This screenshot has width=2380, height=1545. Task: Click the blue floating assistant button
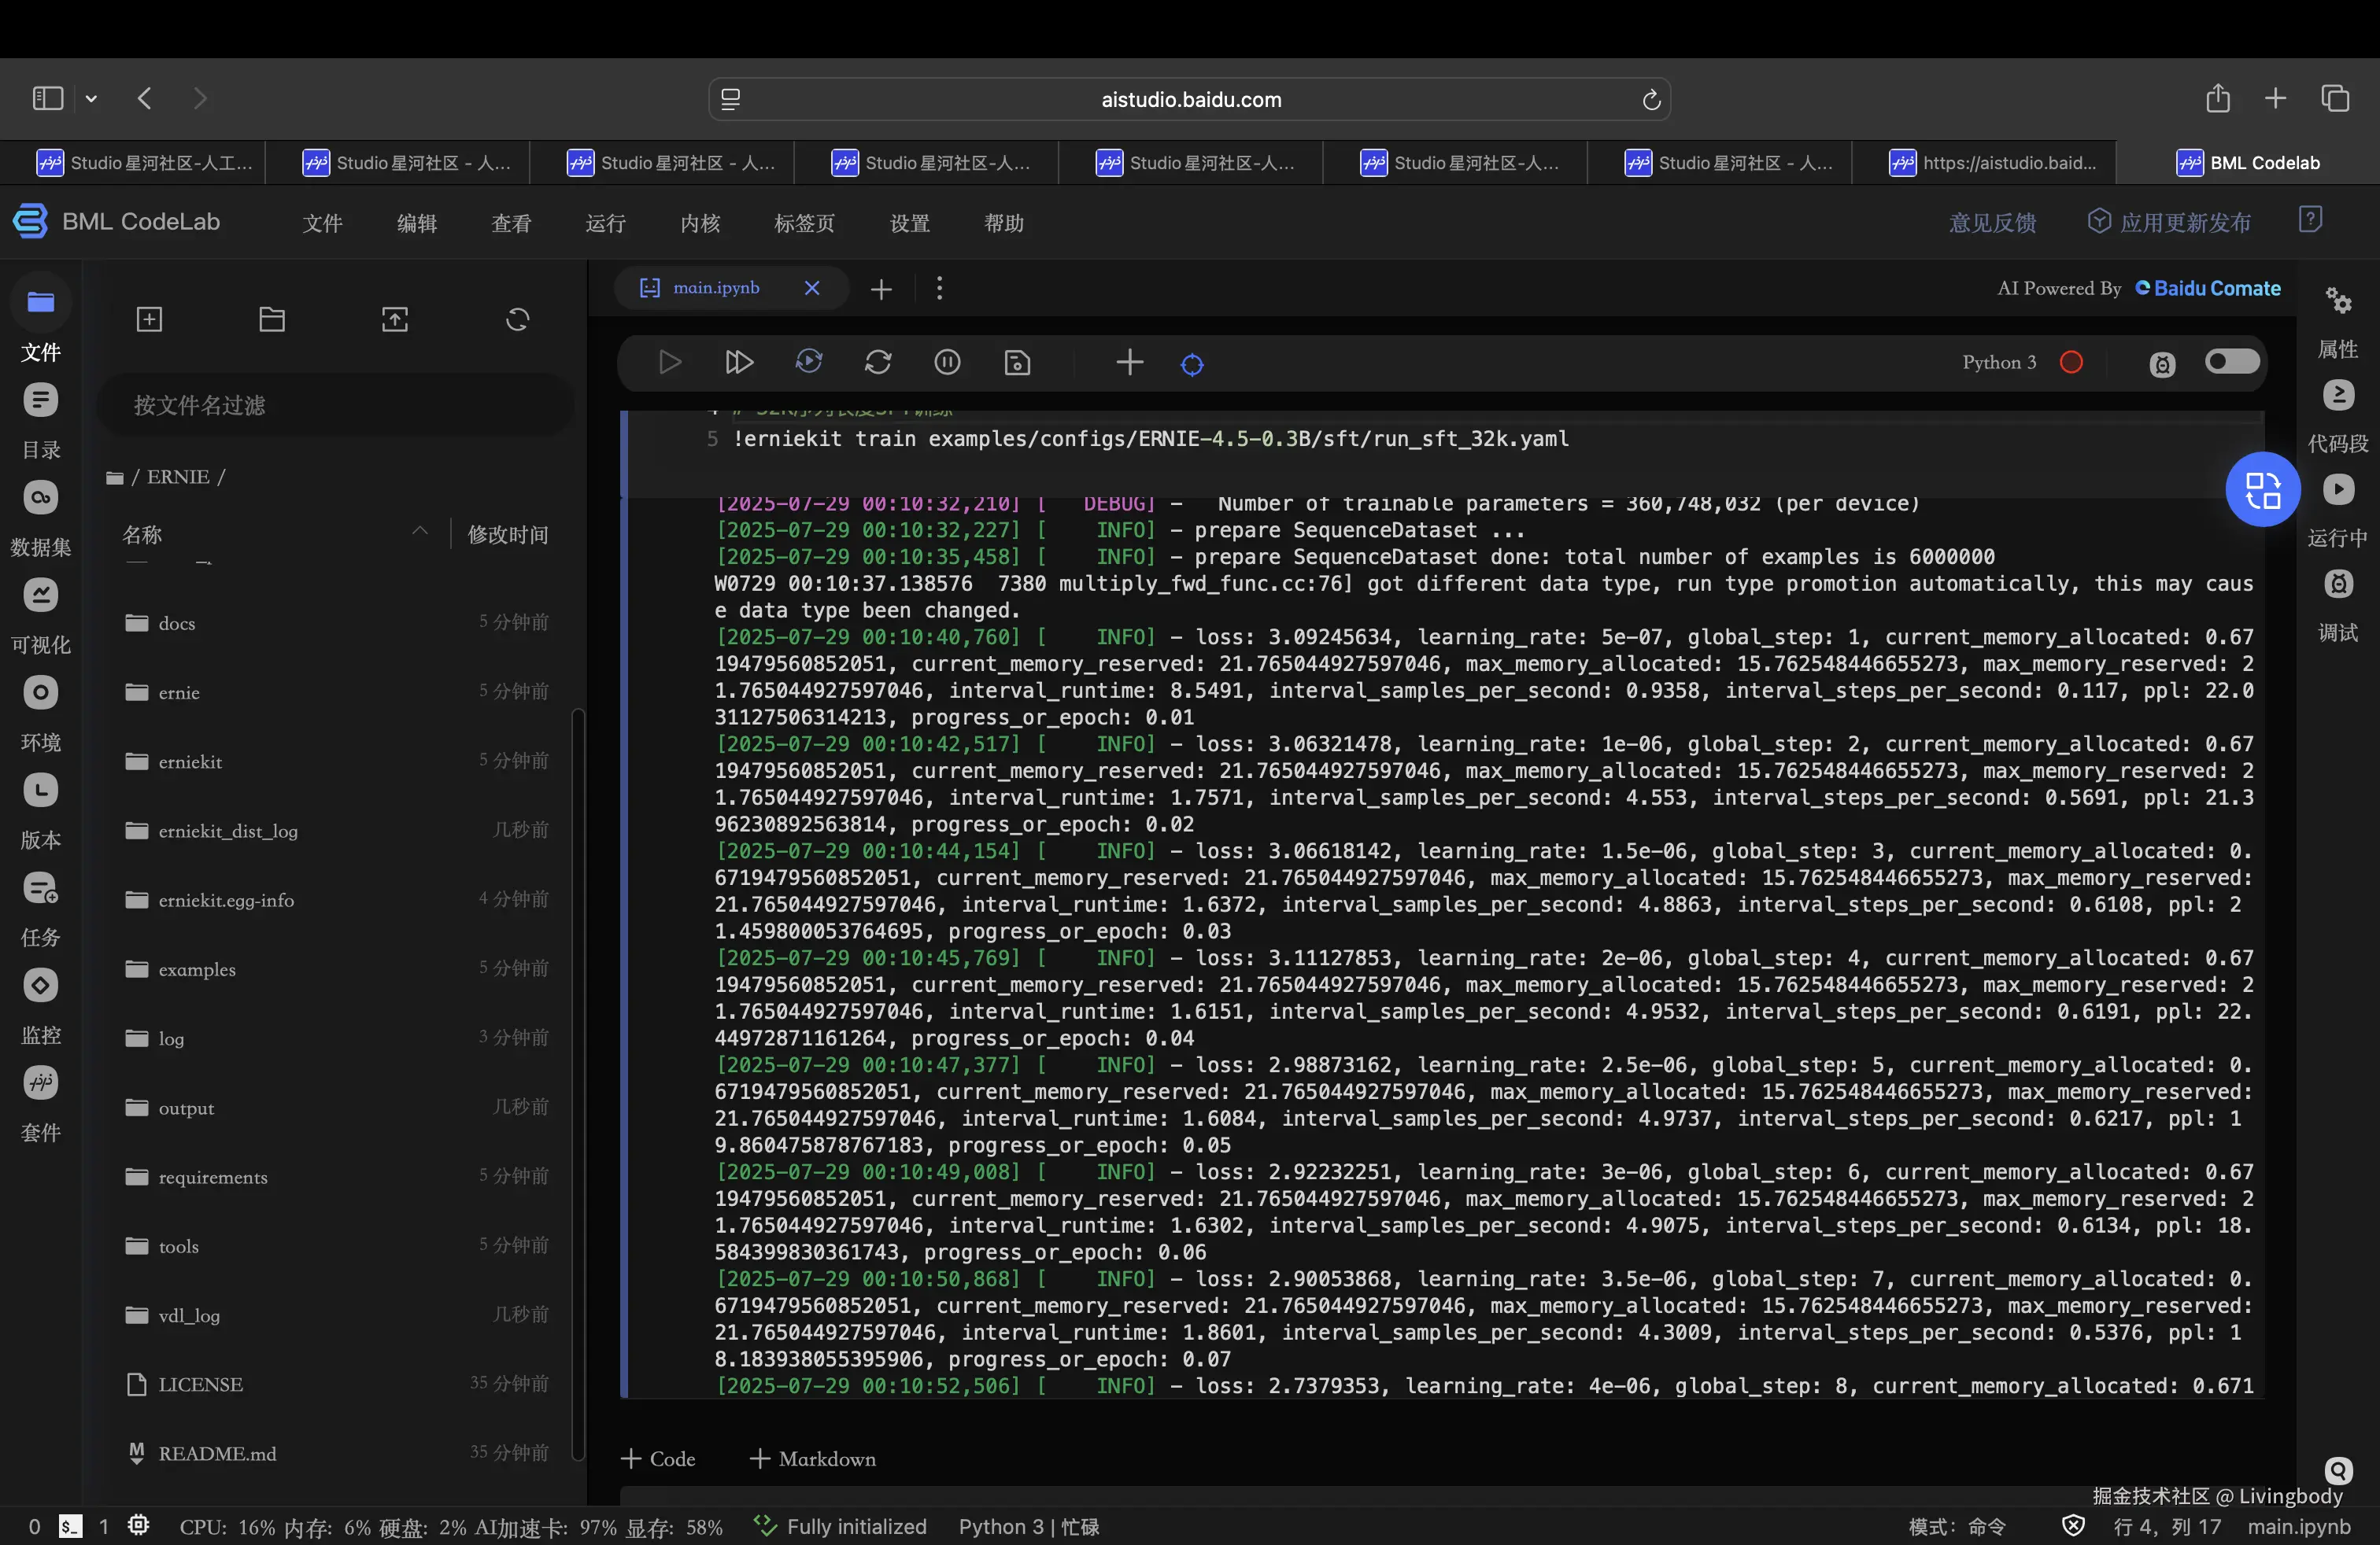click(2263, 489)
